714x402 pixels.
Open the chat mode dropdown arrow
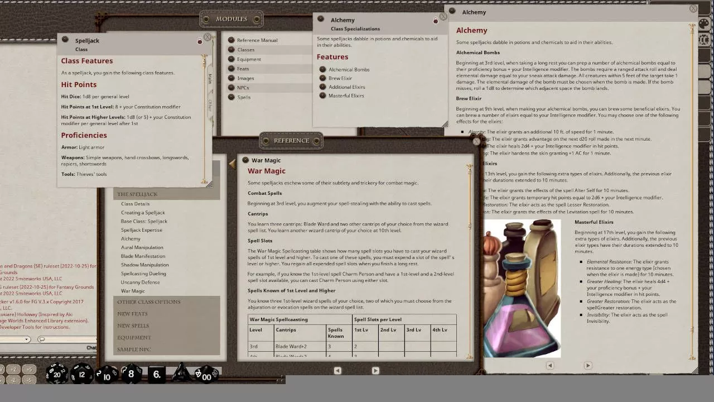coord(26,339)
